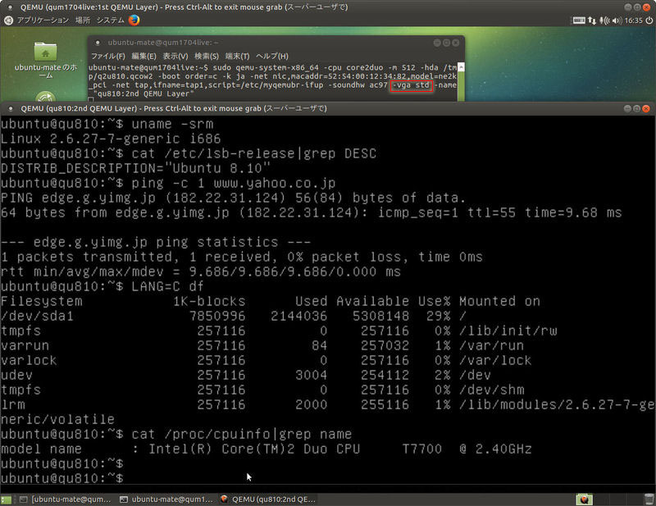Show the 16:35 clock calendar

click(633, 20)
